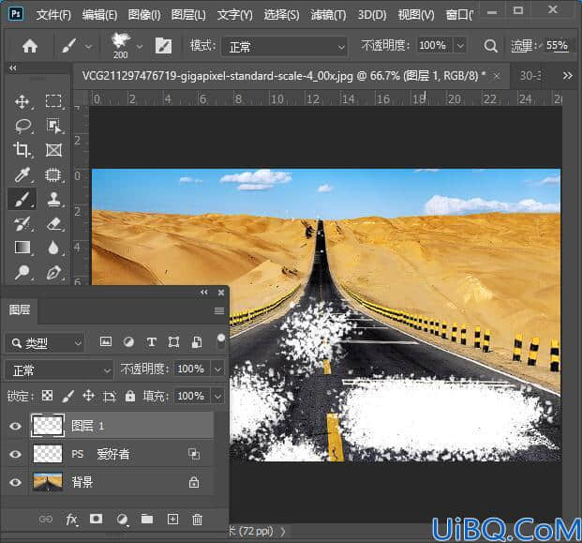The width and height of the screenshot is (582, 543).
Task: Open the 编辑(E) menu
Action: click(x=99, y=15)
